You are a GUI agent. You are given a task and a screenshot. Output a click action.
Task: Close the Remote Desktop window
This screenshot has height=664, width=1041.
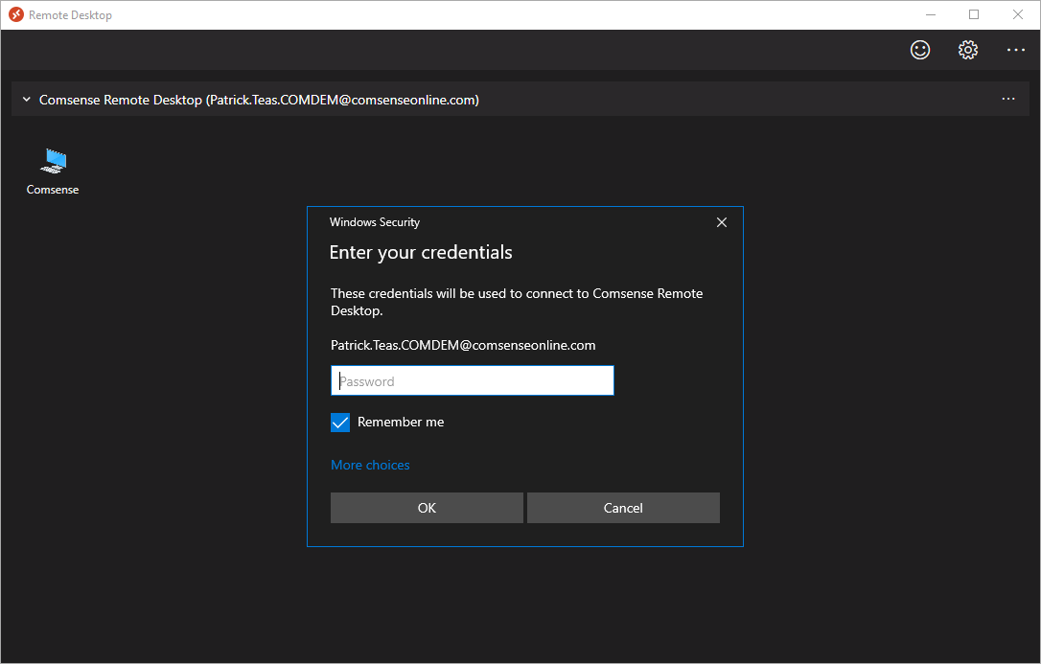pos(1018,14)
